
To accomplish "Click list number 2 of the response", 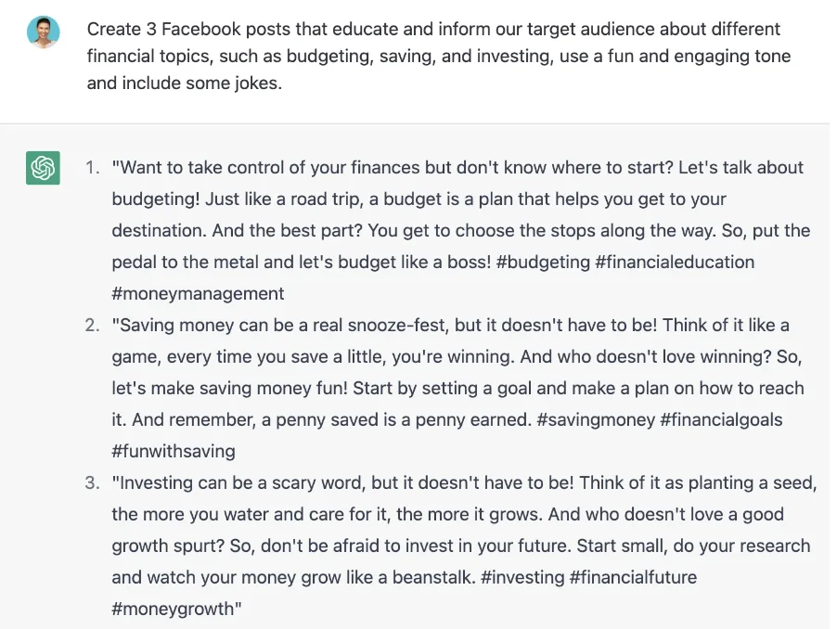I will 92,326.
